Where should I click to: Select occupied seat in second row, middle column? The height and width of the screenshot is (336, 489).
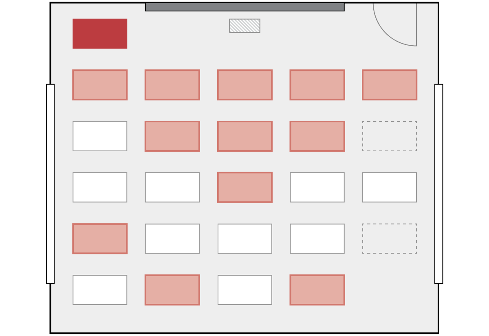pos(245,136)
